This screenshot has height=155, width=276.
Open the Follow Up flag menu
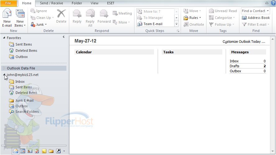tap(221, 24)
